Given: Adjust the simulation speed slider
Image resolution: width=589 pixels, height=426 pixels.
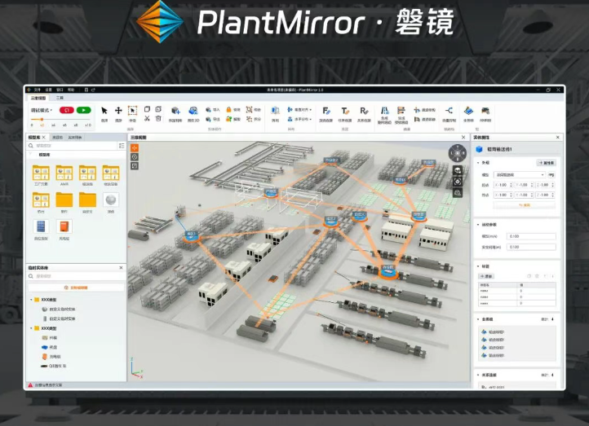Looking at the screenshot, I should click(42, 120).
